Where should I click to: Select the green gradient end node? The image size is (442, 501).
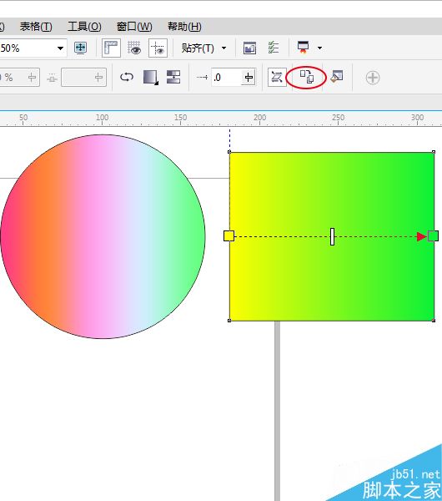point(433,236)
